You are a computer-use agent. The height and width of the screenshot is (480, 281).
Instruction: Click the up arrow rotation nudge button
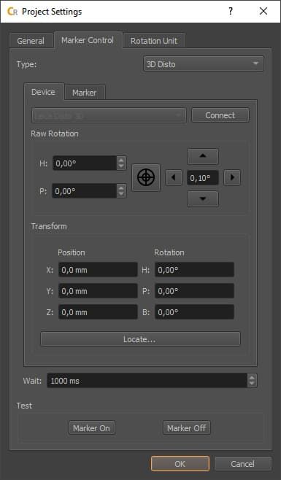tap(203, 156)
